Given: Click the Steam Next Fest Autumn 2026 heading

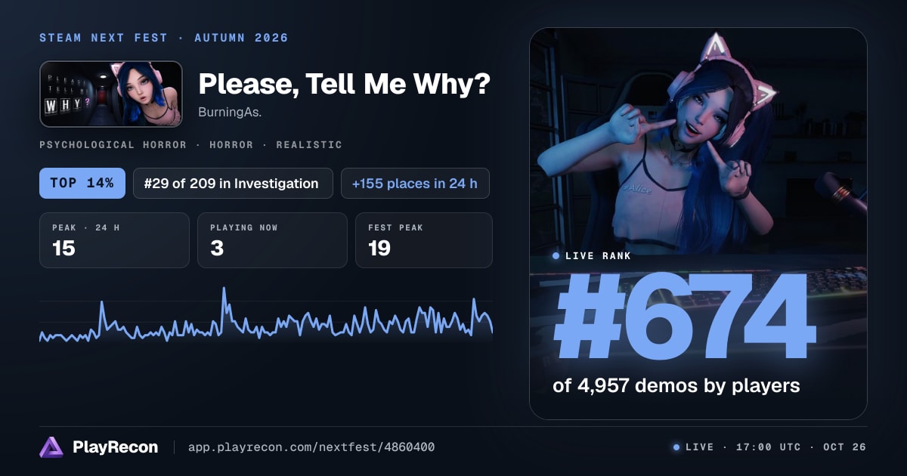Looking at the screenshot, I should (x=164, y=38).
